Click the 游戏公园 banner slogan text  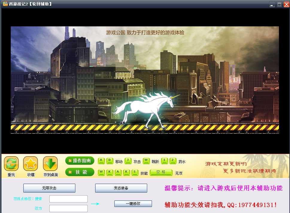point(145,33)
